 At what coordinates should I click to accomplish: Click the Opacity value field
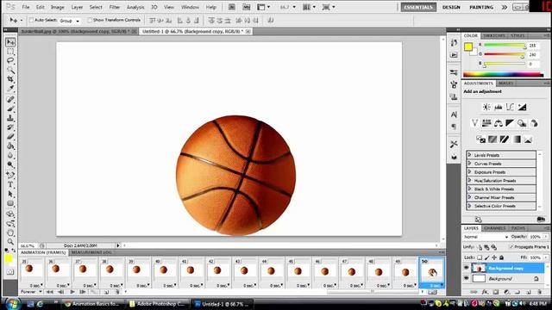click(535, 237)
